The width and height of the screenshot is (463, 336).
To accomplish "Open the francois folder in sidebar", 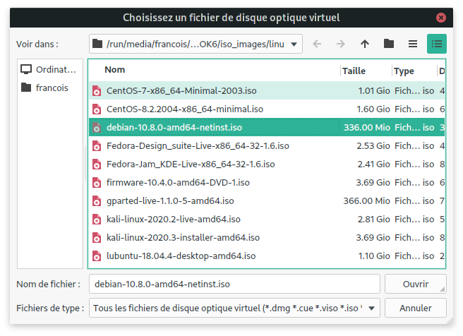I will pyautogui.click(x=49, y=88).
